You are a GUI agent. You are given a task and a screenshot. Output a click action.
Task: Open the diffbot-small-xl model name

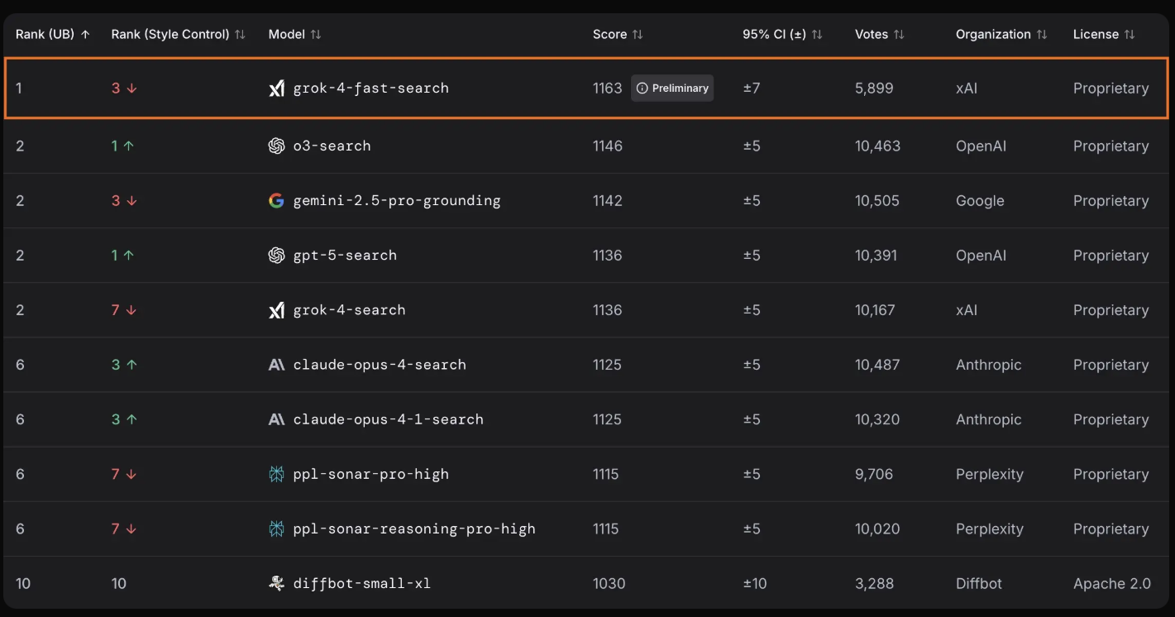pos(362,583)
